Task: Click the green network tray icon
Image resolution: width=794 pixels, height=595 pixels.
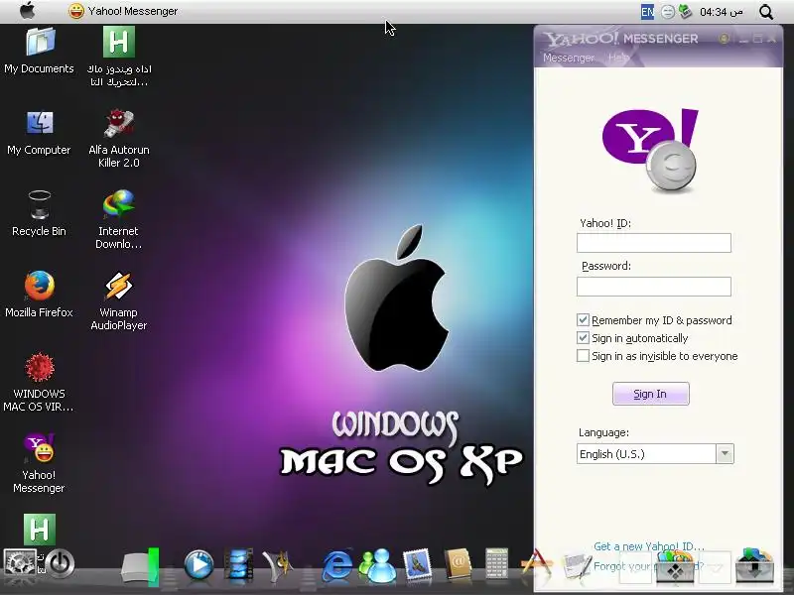Action: pyautogui.click(x=685, y=12)
